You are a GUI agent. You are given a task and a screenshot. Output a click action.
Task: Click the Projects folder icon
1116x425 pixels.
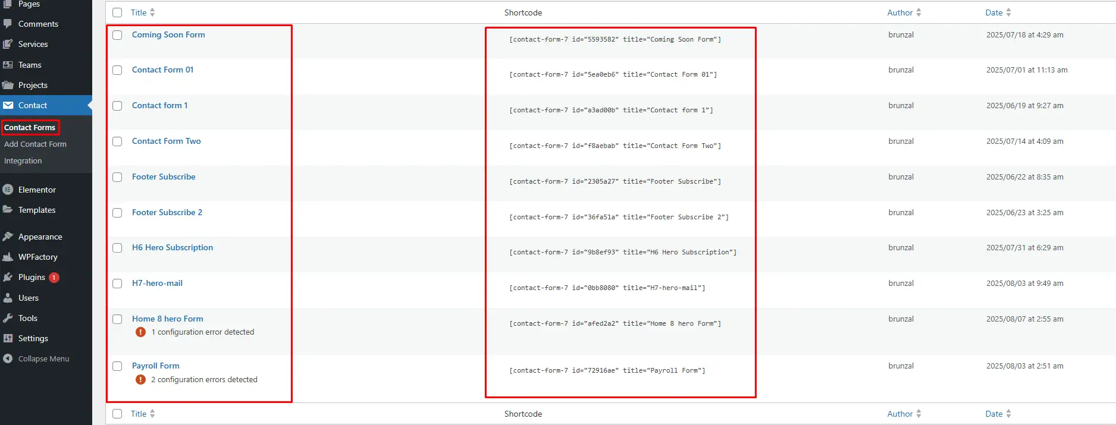pyautogui.click(x=8, y=85)
